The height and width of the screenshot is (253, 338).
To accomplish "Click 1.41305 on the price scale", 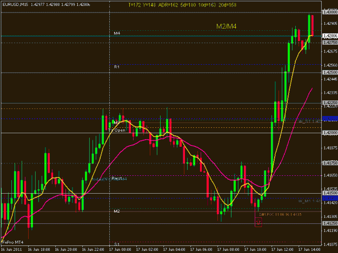I will 330,217.
